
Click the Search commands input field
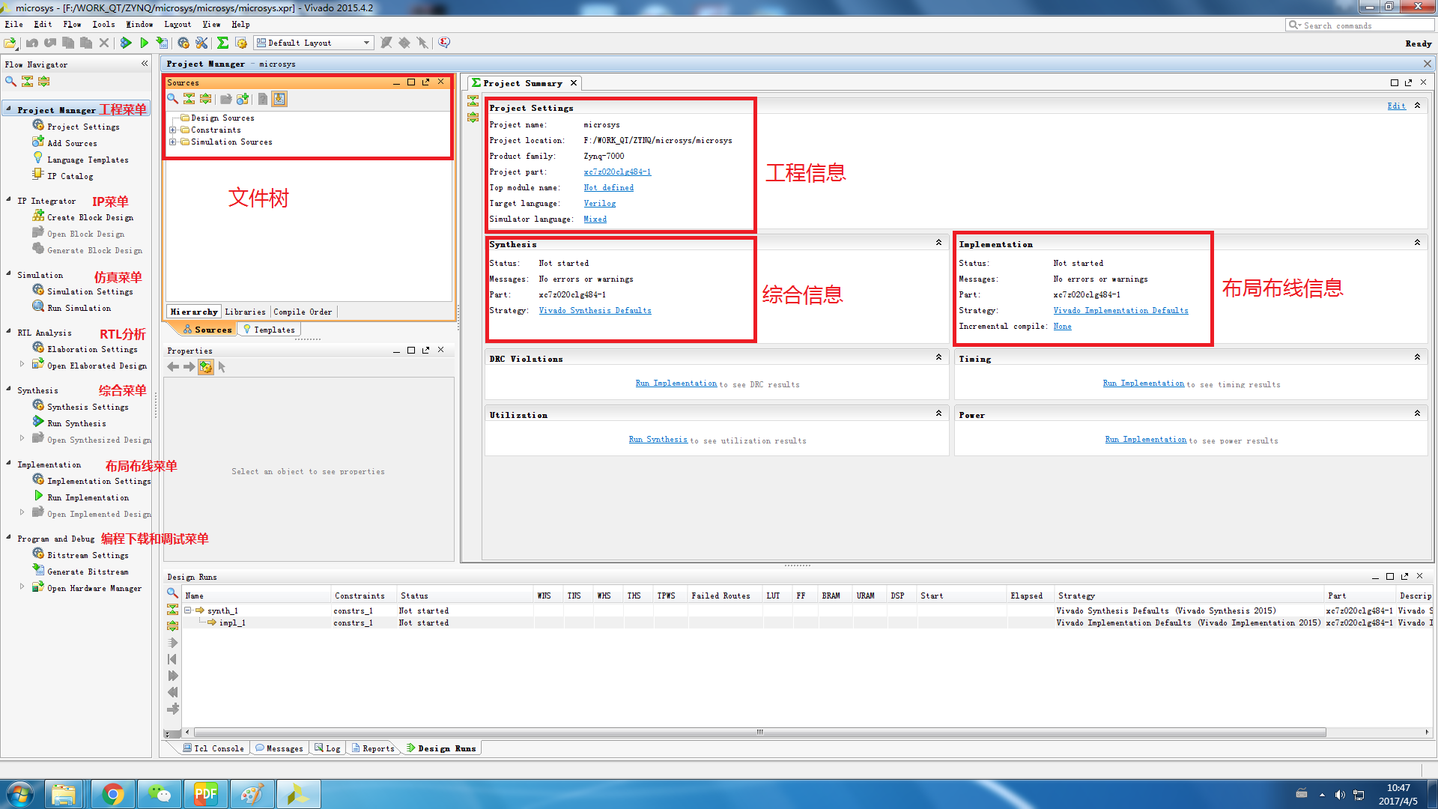click(x=1359, y=25)
